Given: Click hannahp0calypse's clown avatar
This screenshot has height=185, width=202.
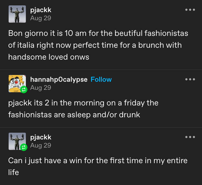Looking at the screenshot, I should [17, 83].
